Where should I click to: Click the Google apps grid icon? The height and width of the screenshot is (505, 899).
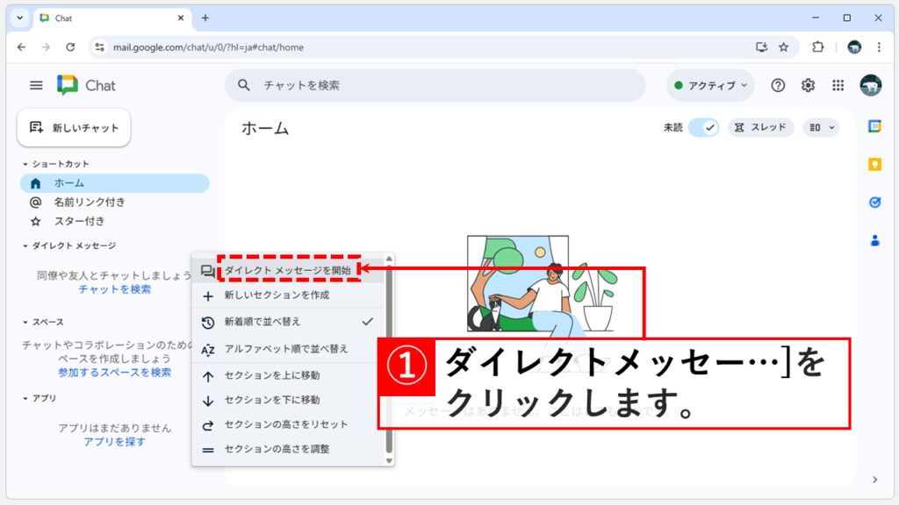838,86
